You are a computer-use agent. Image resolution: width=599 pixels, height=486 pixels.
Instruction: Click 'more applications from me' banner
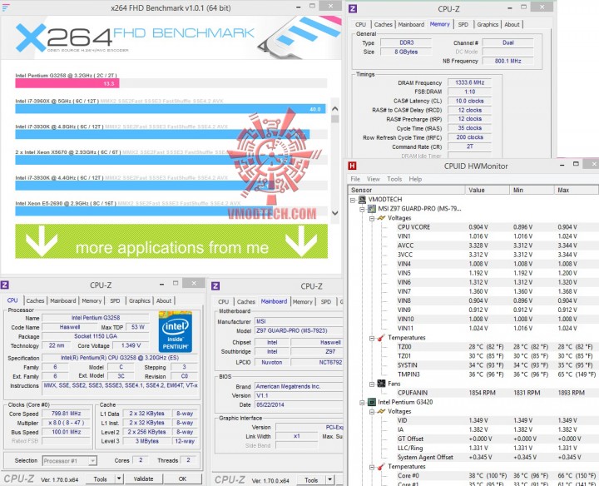click(171, 241)
